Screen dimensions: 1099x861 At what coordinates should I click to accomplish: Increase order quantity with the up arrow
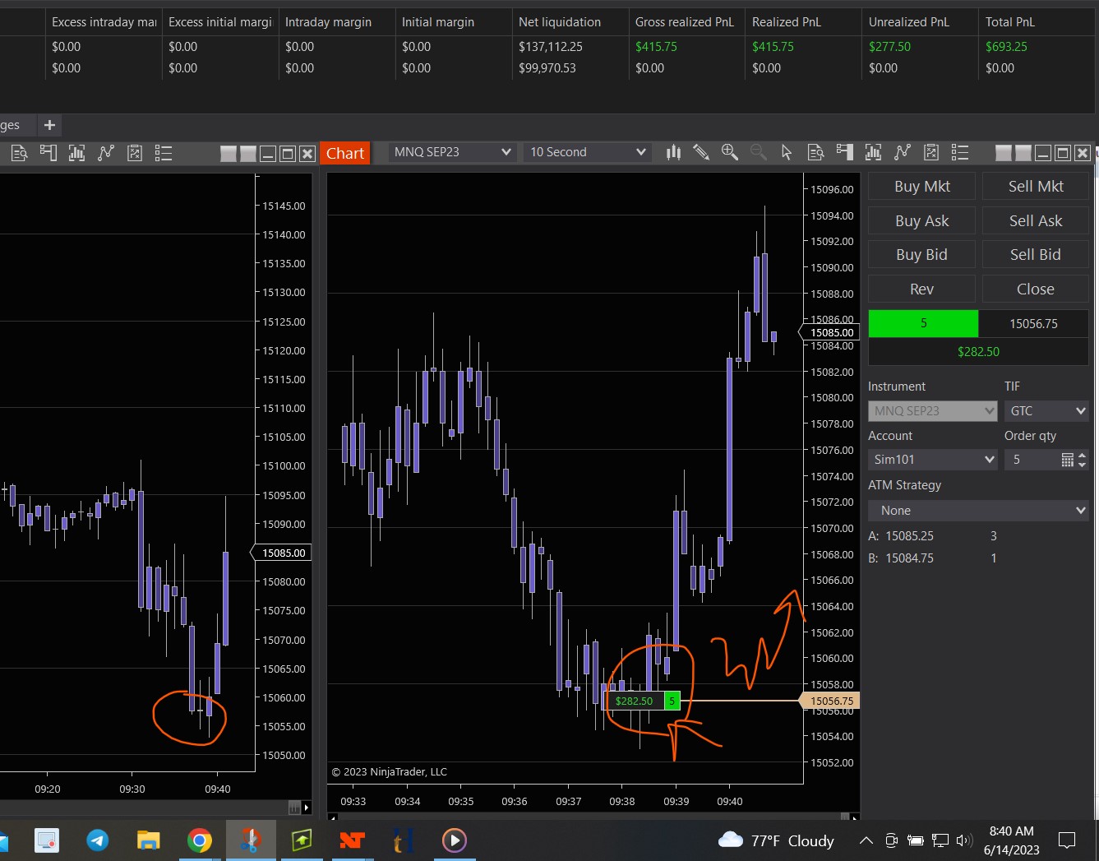1082,455
